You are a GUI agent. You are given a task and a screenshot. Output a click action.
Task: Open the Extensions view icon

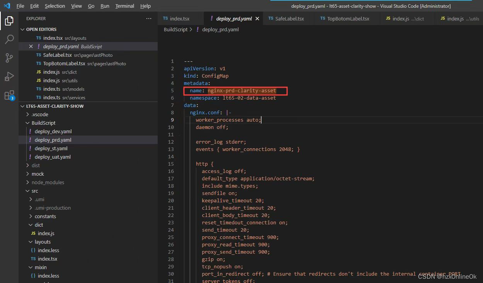tap(9, 95)
